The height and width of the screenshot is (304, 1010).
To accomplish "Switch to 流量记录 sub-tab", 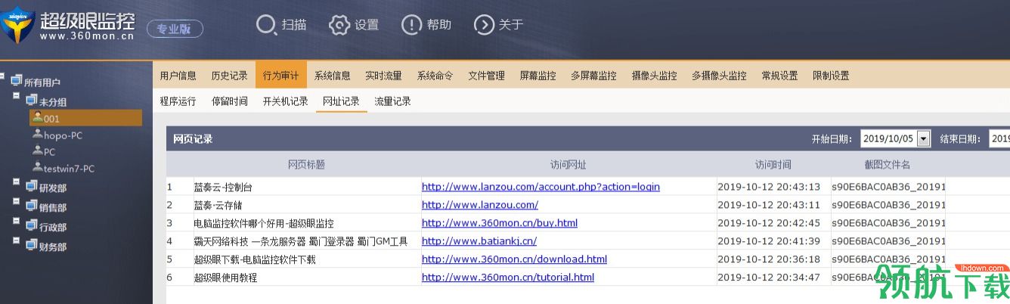I will click(x=393, y=101).
